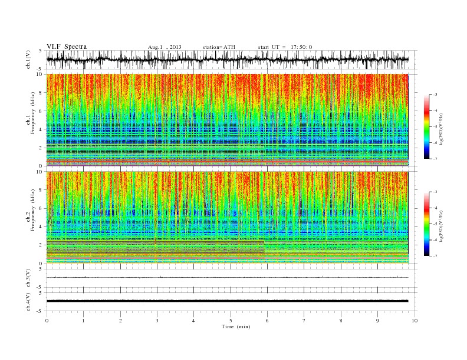Image resolution: width=467 pixels, height=360 pixels.
Task: Click the "6" tick on the time axis
Action: [268, 321]
